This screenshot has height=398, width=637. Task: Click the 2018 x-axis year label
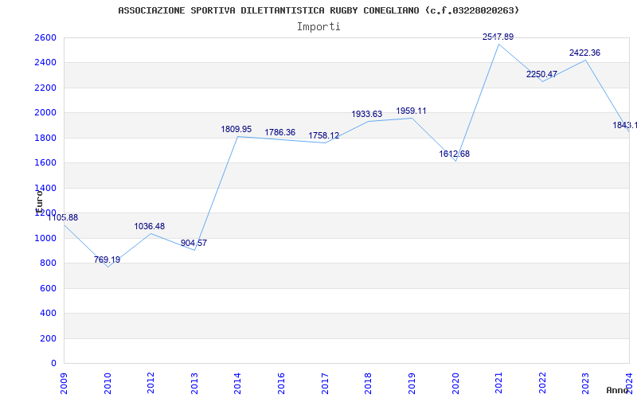(x=368, y=384)
